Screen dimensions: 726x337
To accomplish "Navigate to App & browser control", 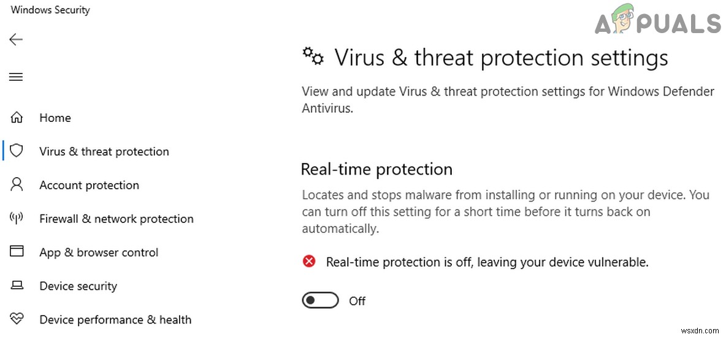I will [x=99, y=252].
